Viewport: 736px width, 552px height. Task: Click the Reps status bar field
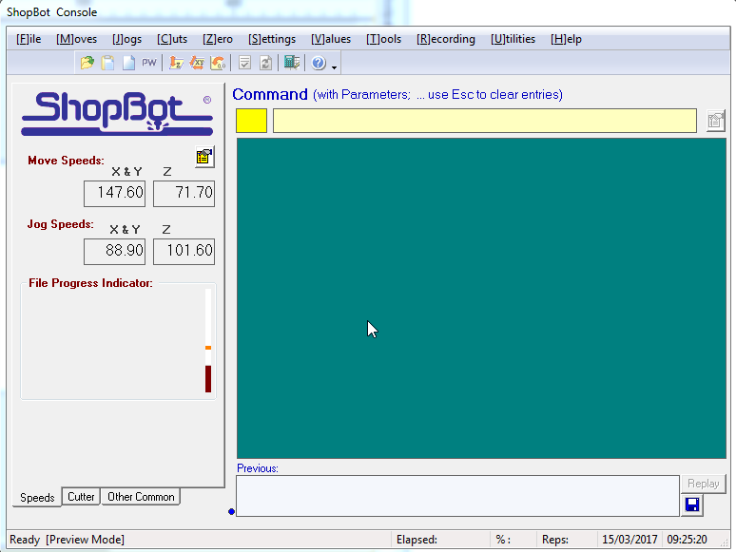point(567,540)
